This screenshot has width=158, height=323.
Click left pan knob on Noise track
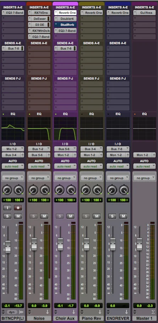33,190
